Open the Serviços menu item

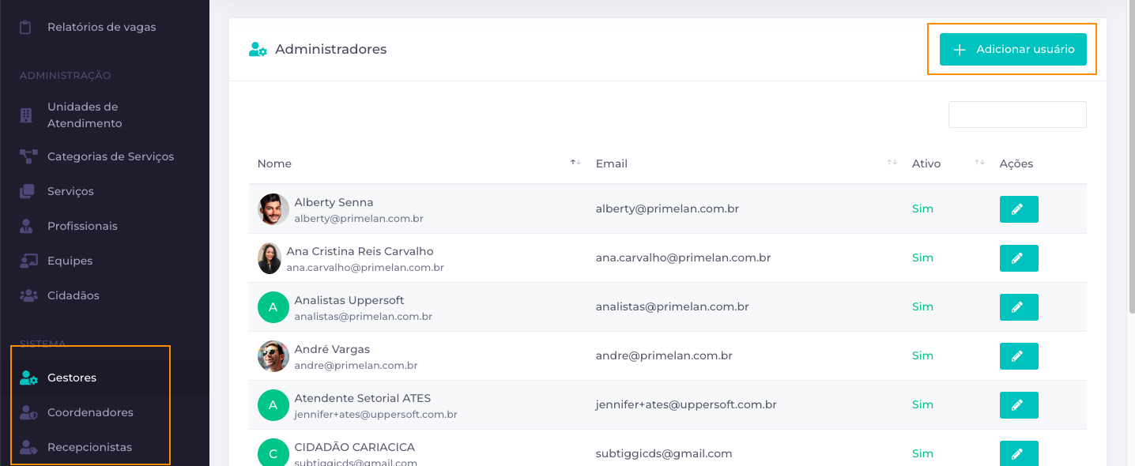[x=104, y=191]
